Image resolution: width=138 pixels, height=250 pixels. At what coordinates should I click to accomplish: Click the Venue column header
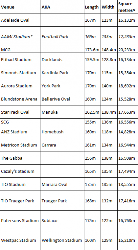[20, 7]
